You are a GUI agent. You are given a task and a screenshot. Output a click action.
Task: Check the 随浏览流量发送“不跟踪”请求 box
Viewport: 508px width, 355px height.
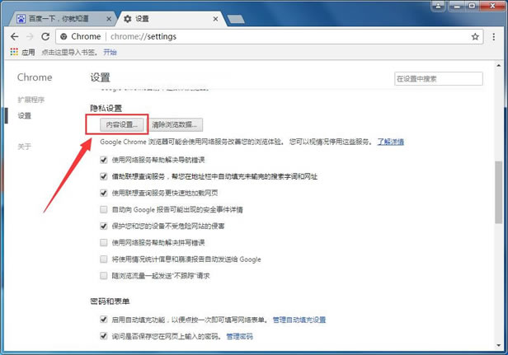[103, 276]
